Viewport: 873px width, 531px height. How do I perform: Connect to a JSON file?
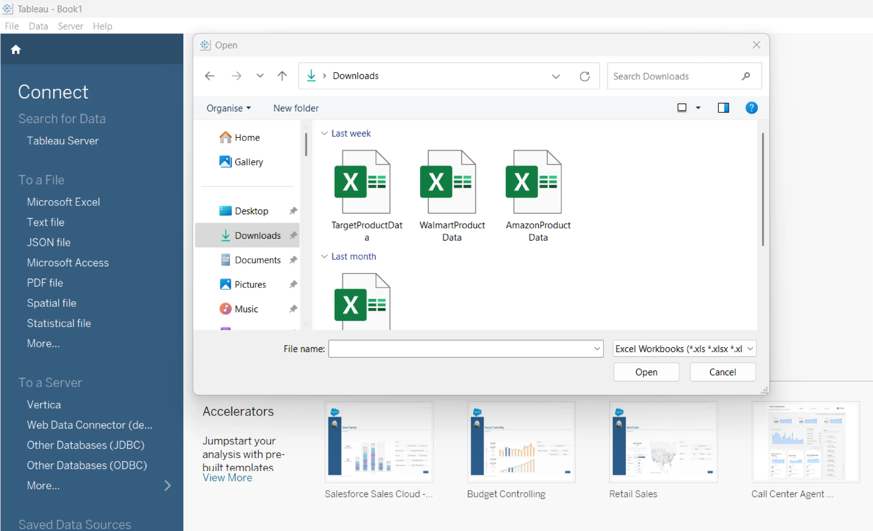pos(49,242)
